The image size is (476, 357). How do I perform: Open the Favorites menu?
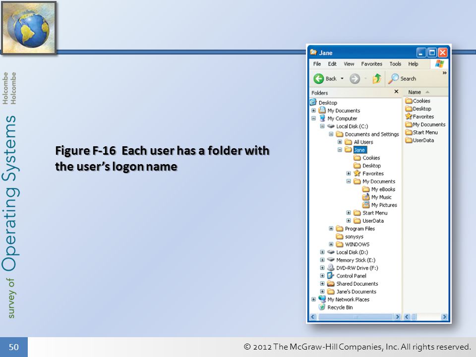[x=371, y=64]
